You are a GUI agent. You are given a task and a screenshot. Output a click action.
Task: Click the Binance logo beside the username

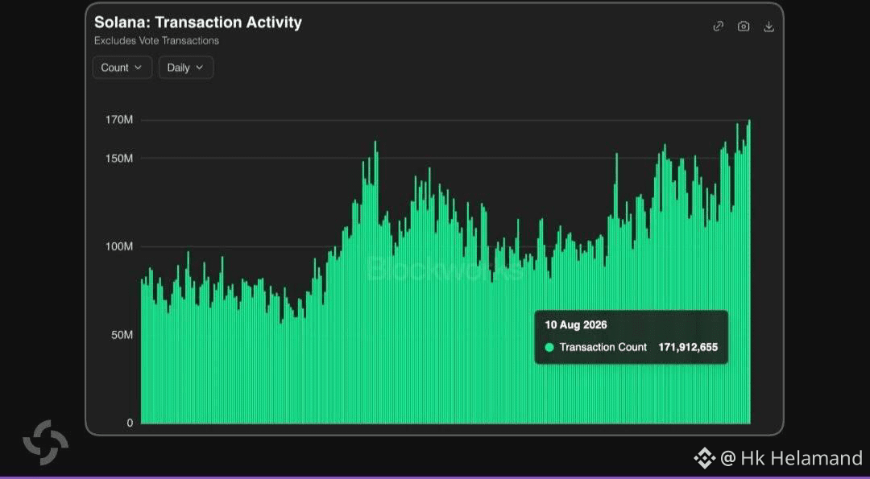(705, 458)
